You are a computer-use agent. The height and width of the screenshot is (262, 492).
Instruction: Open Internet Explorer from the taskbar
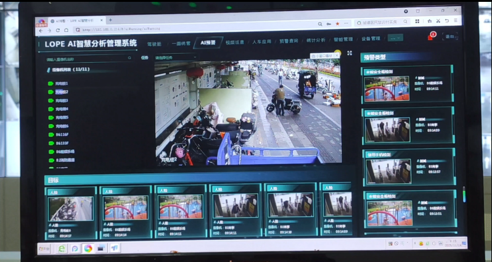(x=62, y=248)
